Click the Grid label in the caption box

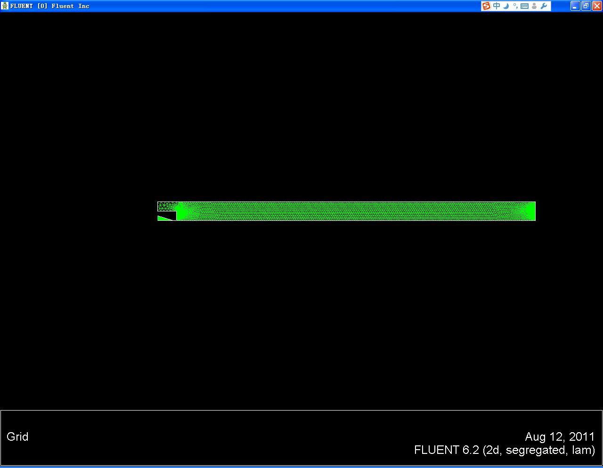tap(17, 437)
